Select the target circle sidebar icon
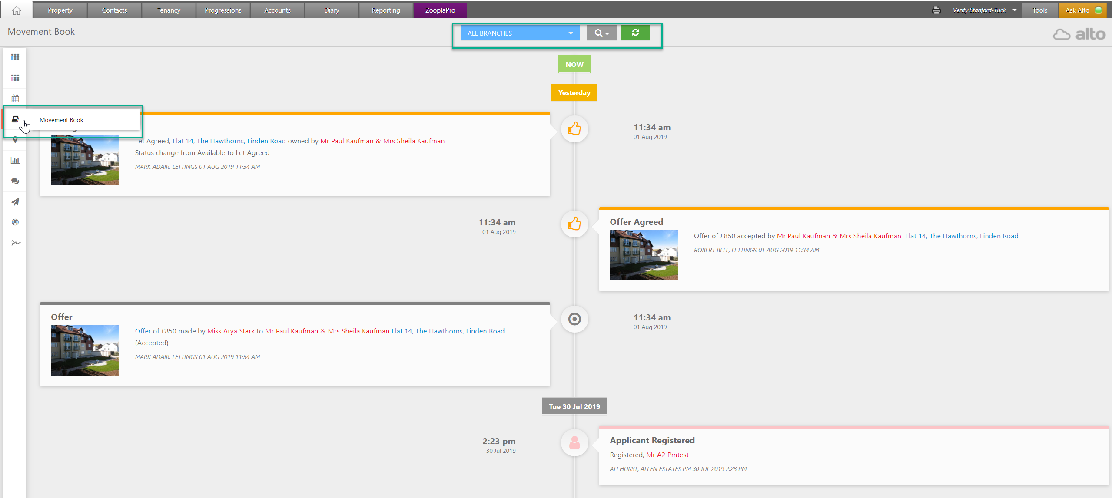Image resolution: width=1112 pixels, height=498 pixels. pyautogui.click(x=15, y=222)
